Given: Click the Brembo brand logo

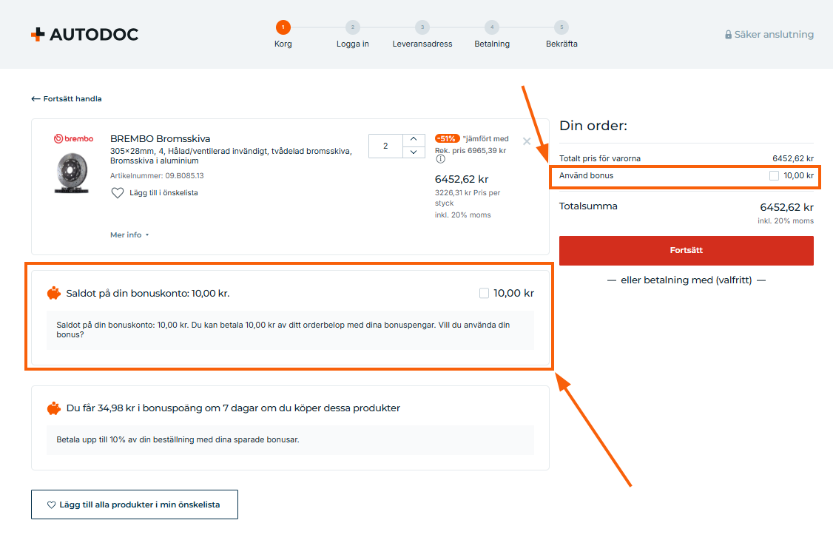Looking at the screenshot, I should 73,138.
